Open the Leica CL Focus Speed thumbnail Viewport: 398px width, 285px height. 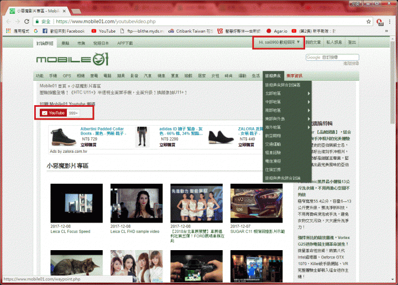76,203
